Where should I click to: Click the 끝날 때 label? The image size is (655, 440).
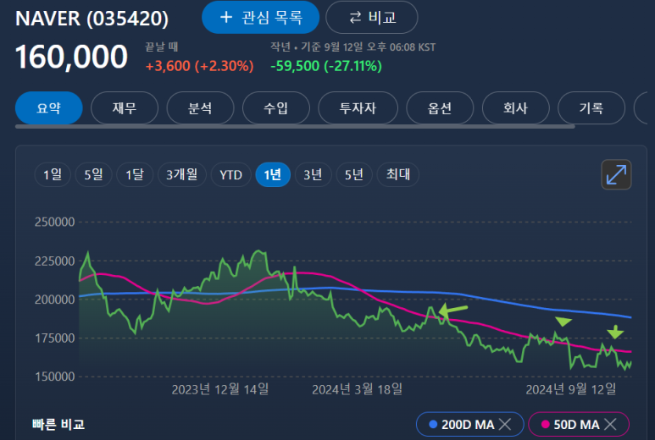[162, 47]
